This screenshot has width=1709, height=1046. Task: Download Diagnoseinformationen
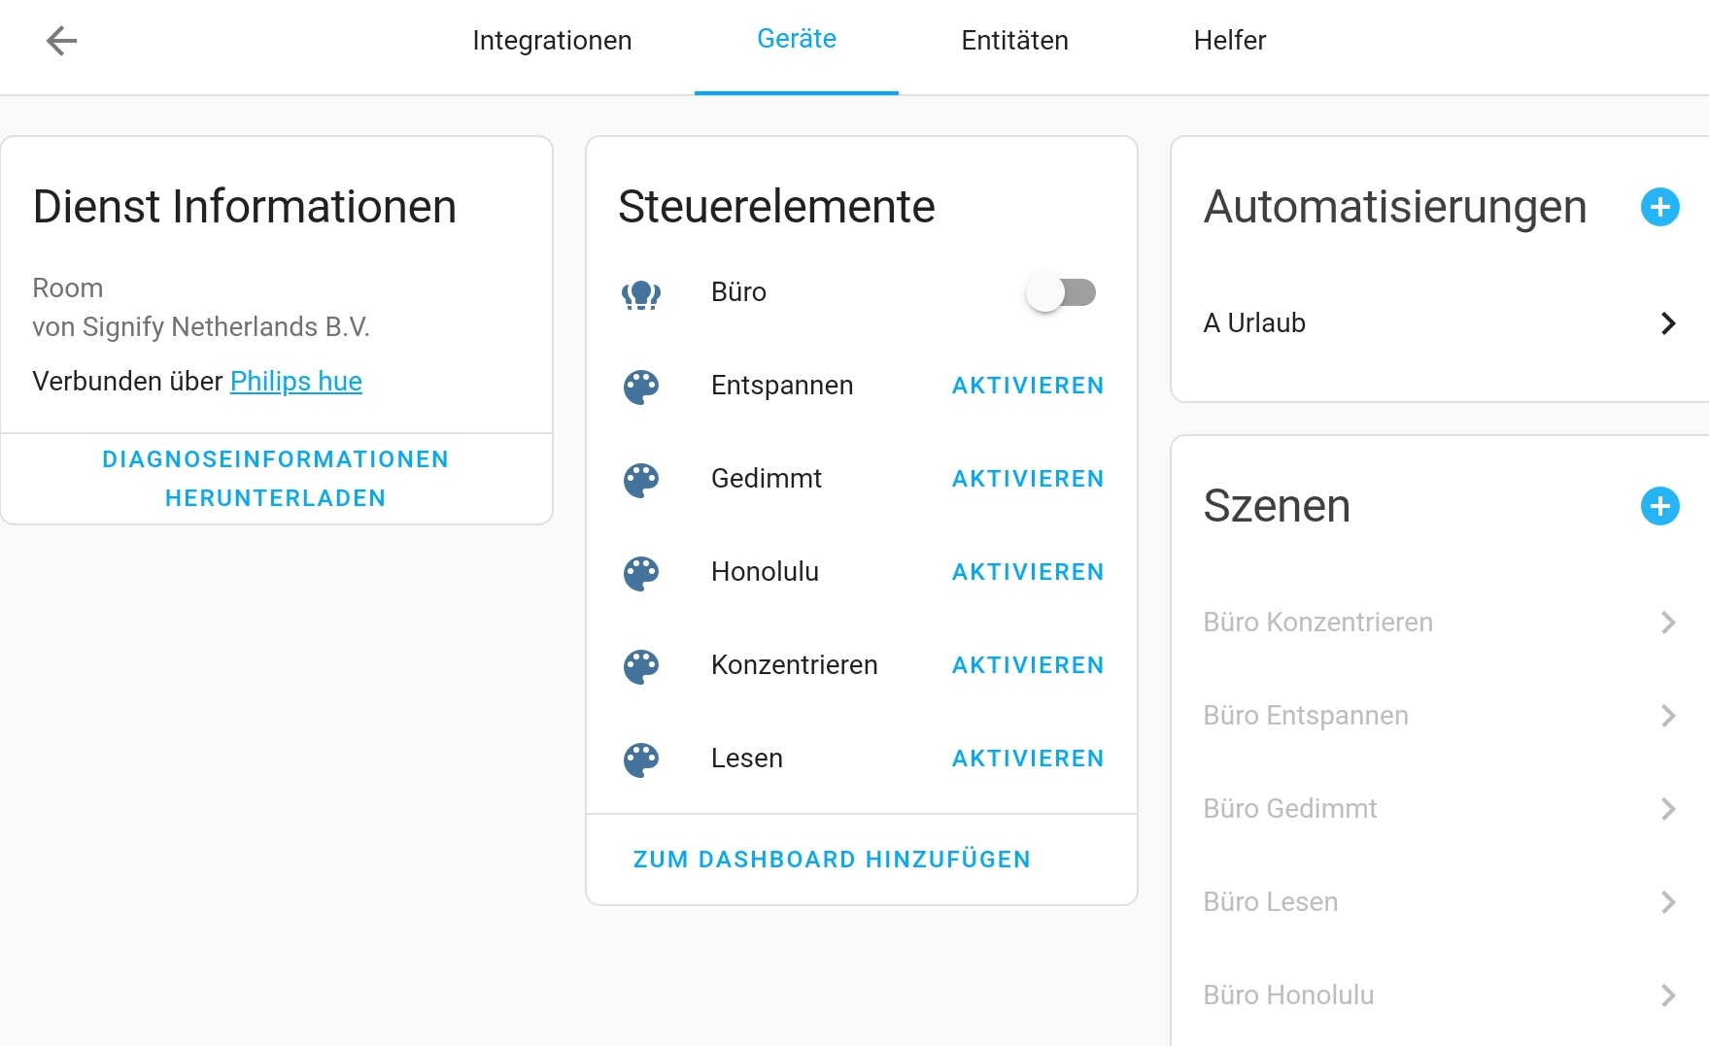coord(276,479)
